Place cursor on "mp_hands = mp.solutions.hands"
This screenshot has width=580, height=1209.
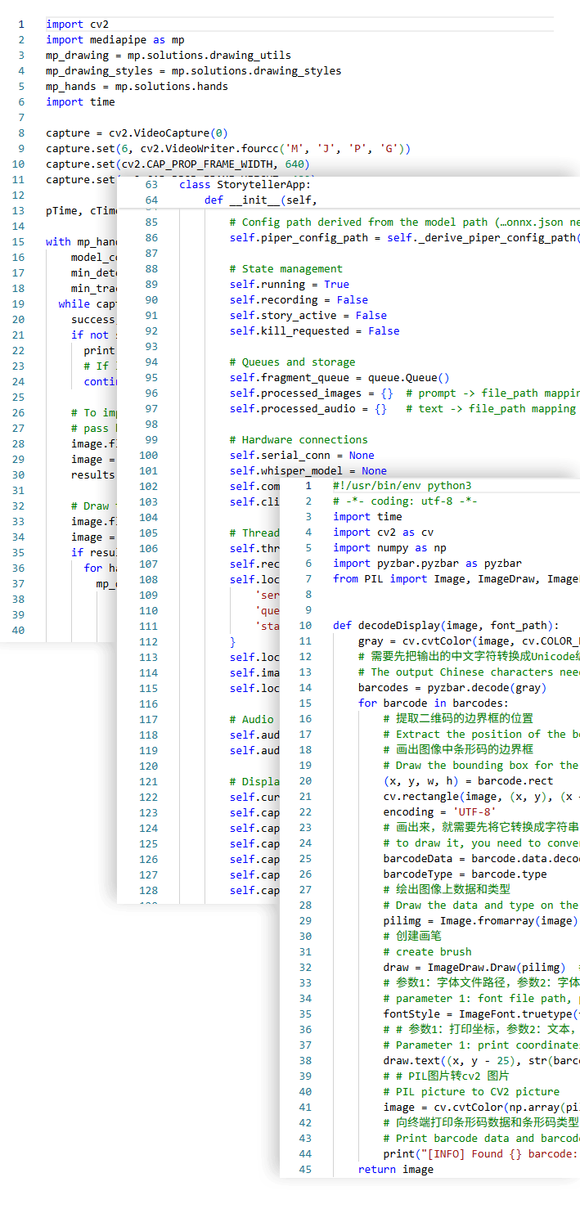[137, 87]
